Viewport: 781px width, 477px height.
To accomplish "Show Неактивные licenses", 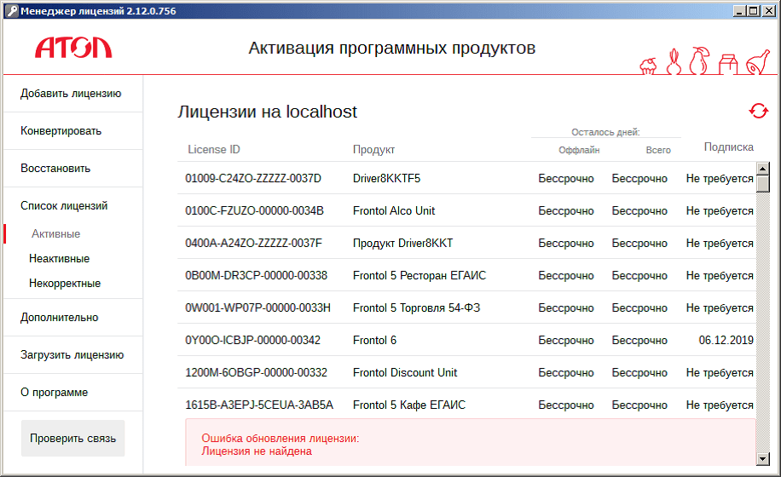I will click(x=60, y=259).
